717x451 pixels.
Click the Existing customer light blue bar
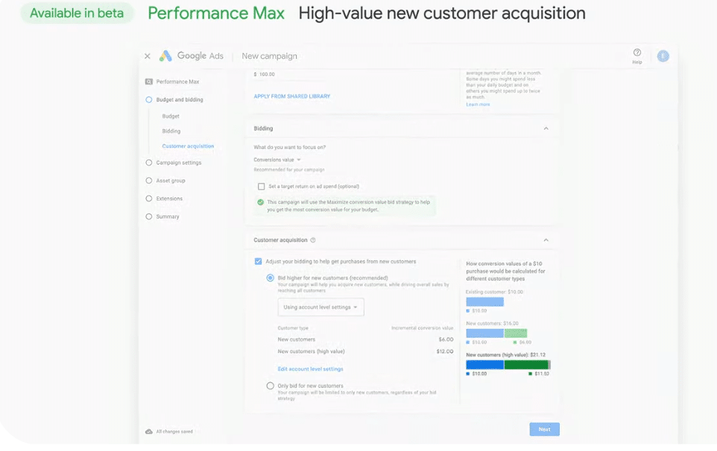point(484,302)
